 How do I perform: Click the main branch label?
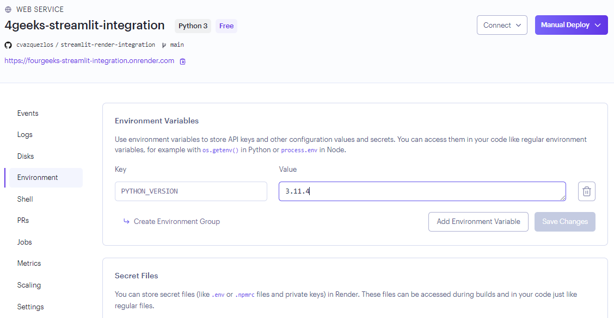[x=177, y=45]
